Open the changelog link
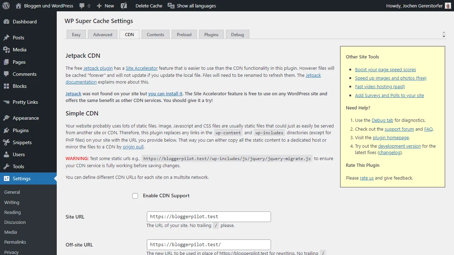This screenshot has width=454, height=255. [390, 152]
